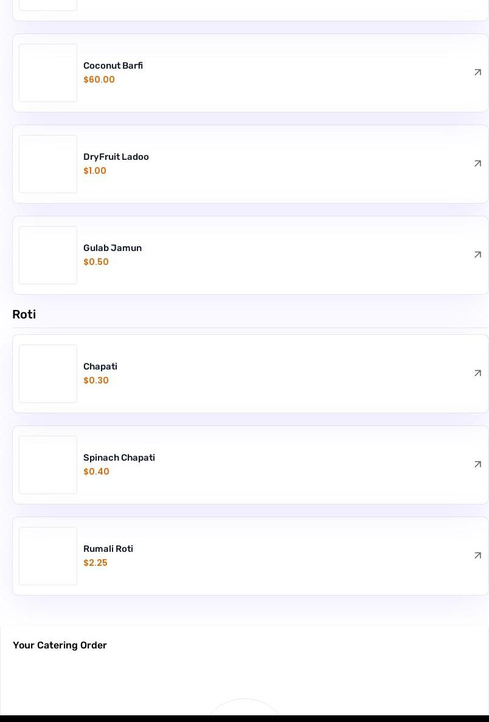Open DryFruit Ladoo using its arrow icon
Screen dimensions: 489x722
[477, 163]
